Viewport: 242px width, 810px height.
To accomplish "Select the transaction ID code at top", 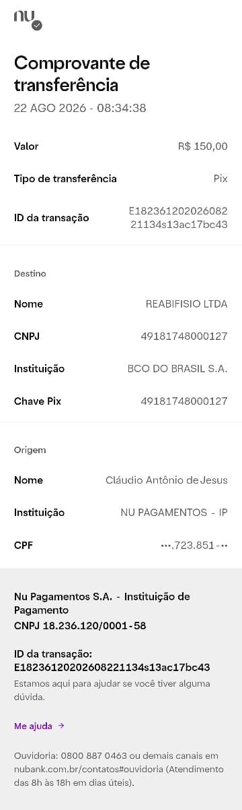I will coord(178,218).
